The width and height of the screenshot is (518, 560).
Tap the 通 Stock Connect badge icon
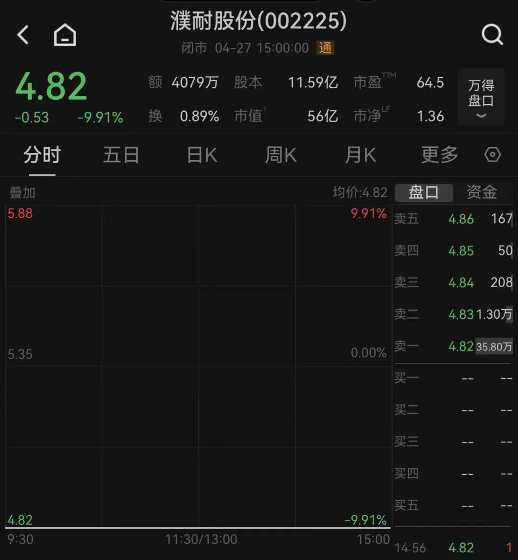tap(325, 48)
